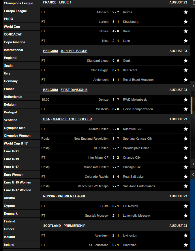Select Ireland in sidebar

[21, 245]
